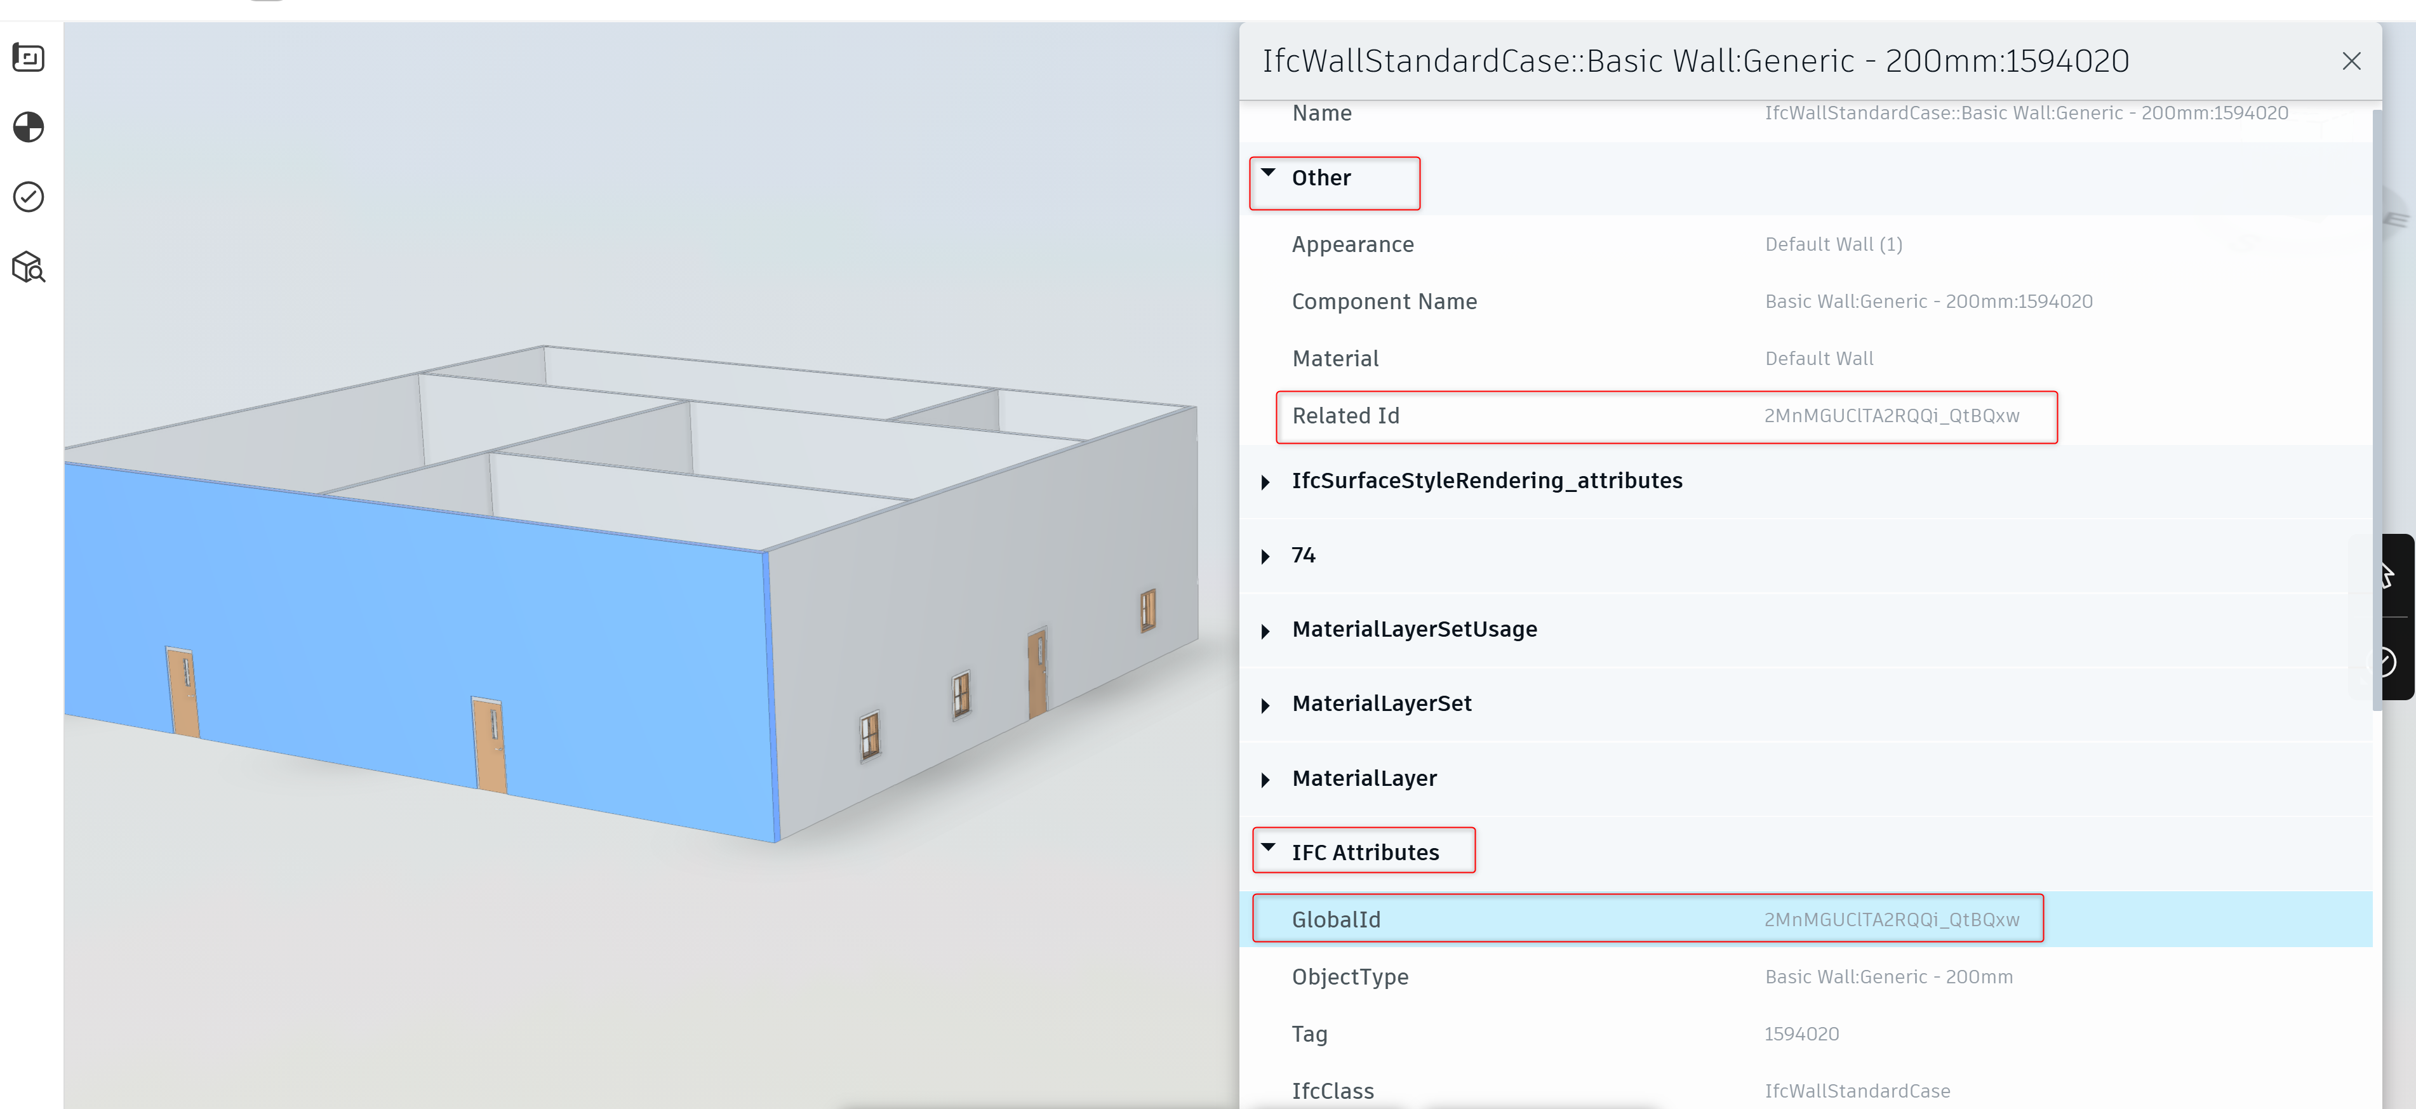The image size is (2416, 1109).
Task: Click the half-filled circle sidebar icon
Action: coord(28,128)
